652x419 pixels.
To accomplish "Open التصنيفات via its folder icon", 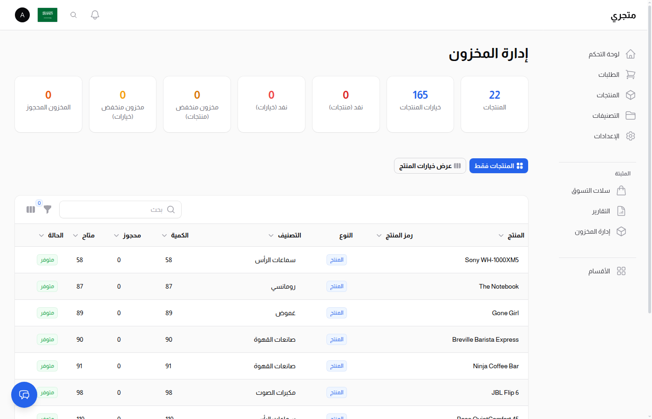I will (631, 115).
